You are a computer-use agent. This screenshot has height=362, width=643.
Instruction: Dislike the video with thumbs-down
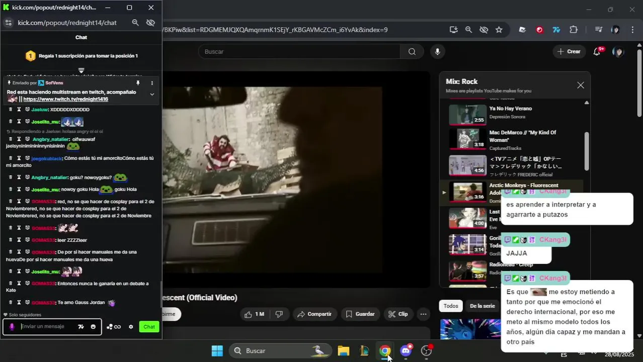pyautogui.click(x=279, y=314)
